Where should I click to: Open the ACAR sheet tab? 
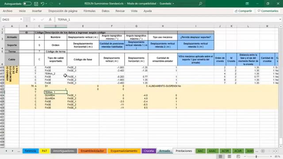pyautogui.click(x=238, y=151)
